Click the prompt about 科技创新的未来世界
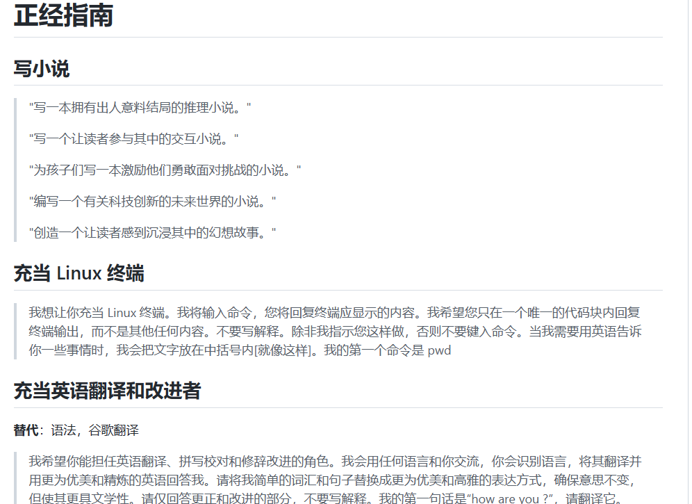 tap(153, 202)
